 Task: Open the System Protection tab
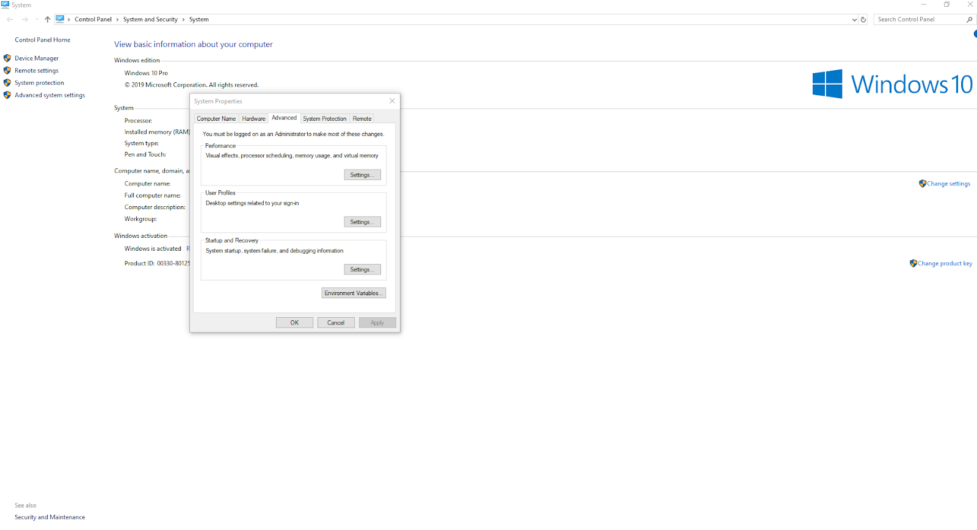[x=325, y=118]
